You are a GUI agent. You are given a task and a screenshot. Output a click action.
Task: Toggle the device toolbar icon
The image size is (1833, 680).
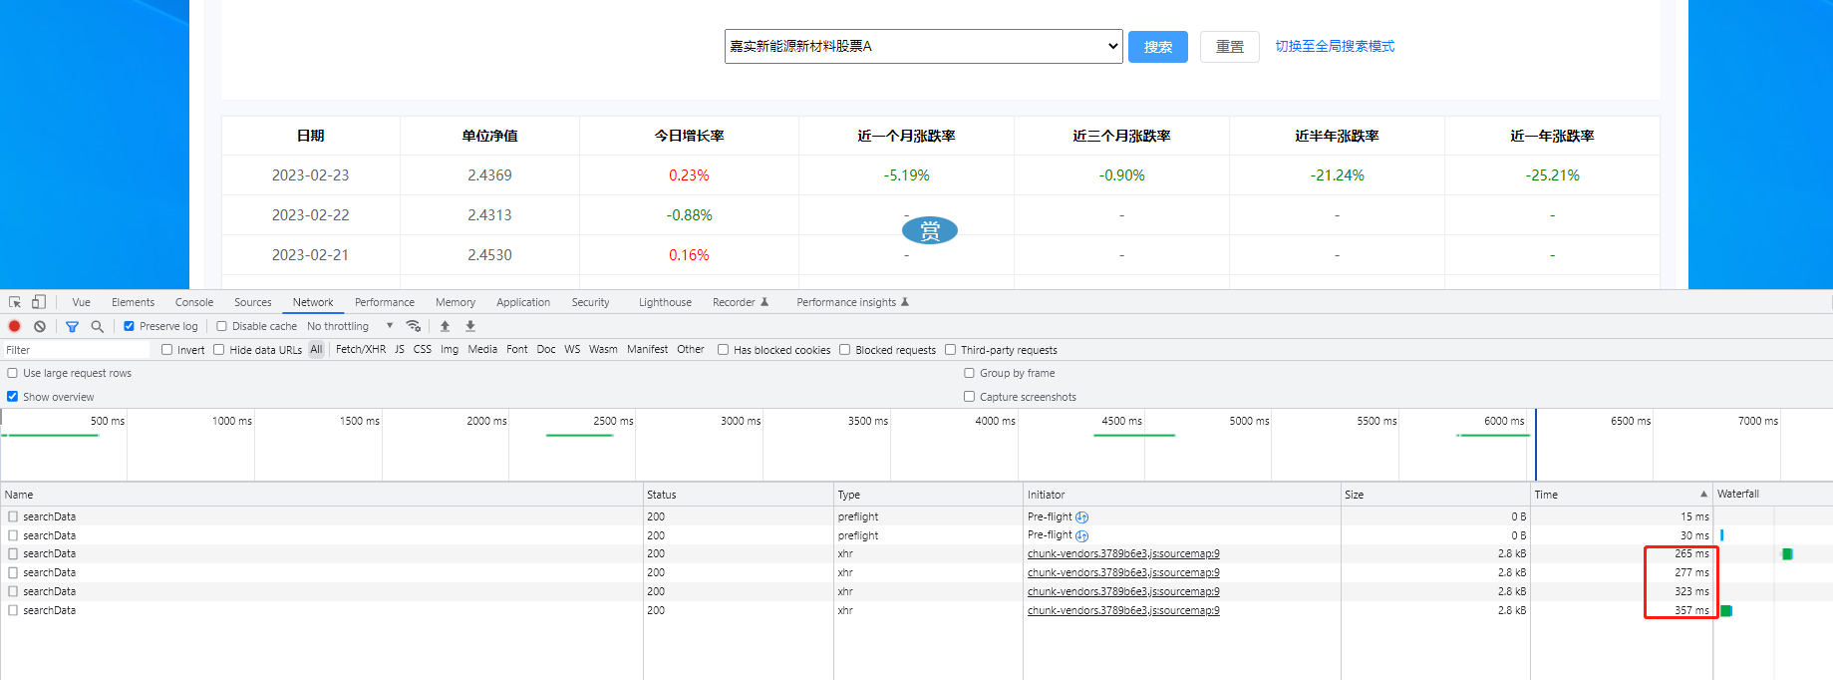coord(39,302)
